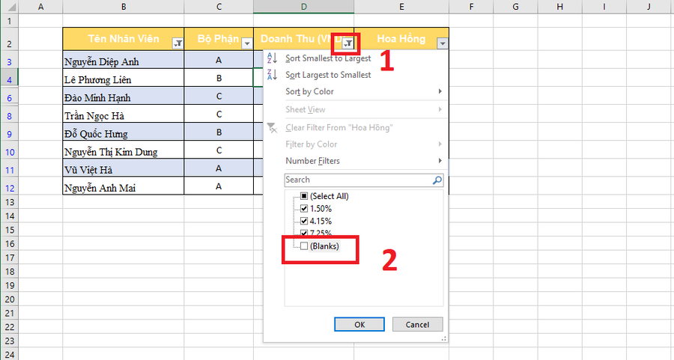
Task: Uncheck the 1.50% checkbox
Action: click(304, 209)
